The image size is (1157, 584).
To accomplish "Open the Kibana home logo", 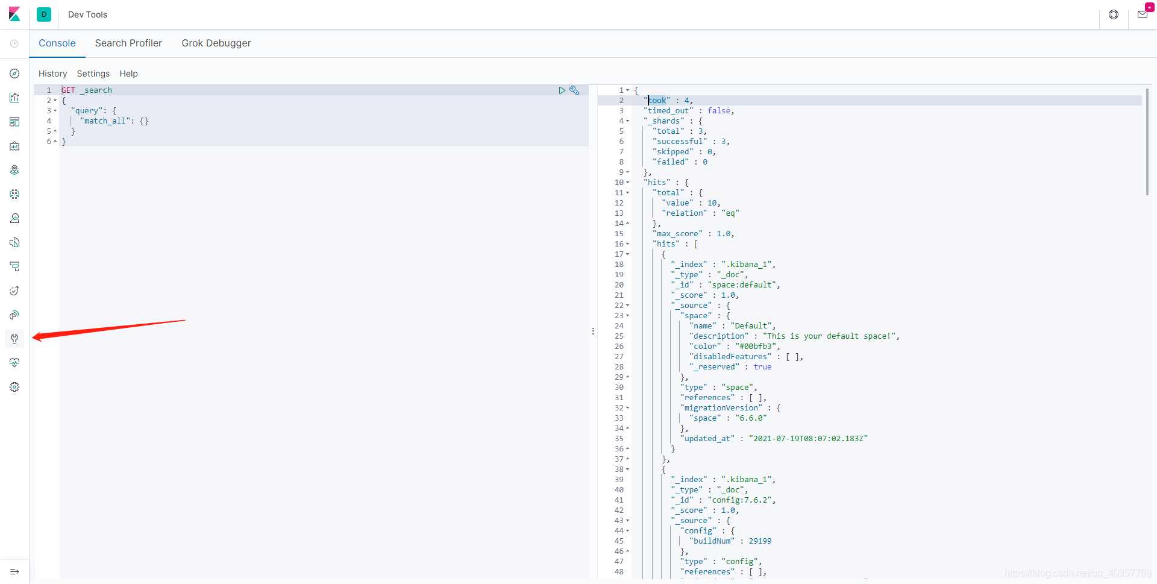I will 14,14.
